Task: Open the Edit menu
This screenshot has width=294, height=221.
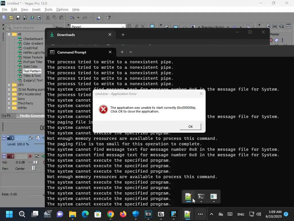Action: click(x=14, y=9)
